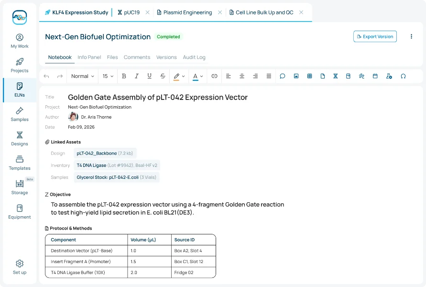Viewport: 426px width, 287px height.
Task: Align text right
Action: tap(255, 76)
